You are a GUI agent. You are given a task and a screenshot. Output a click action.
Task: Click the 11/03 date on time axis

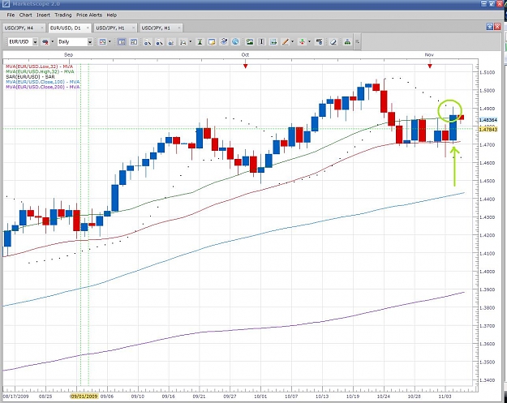(445, 397)
